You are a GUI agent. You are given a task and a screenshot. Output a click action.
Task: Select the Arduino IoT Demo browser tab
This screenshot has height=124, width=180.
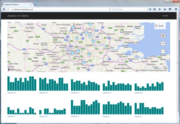pyautogui.click(x=18, y=5)
